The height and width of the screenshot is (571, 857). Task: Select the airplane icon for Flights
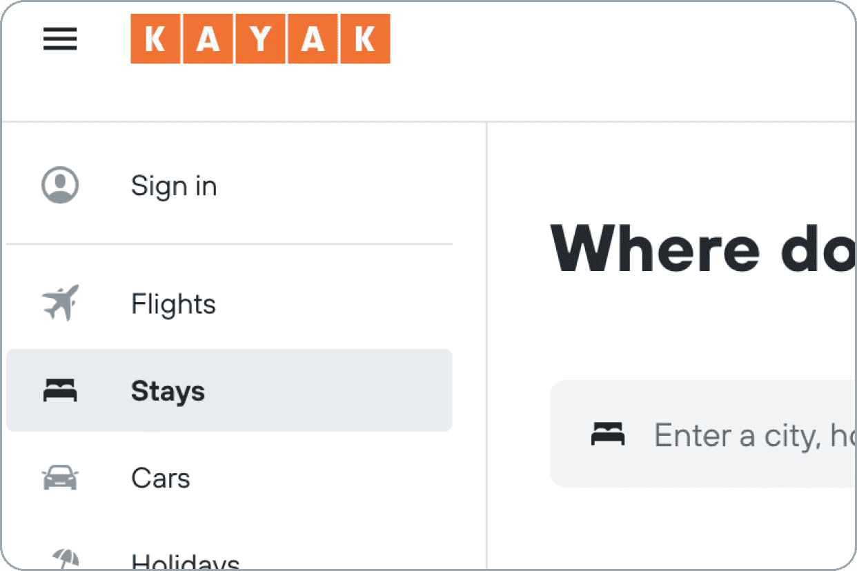click(61, 303)
